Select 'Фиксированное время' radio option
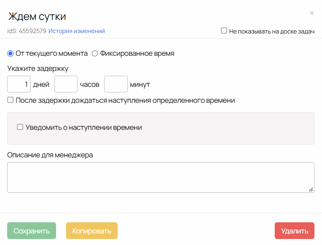The image size is (322, 245). [x=95, y=53]
